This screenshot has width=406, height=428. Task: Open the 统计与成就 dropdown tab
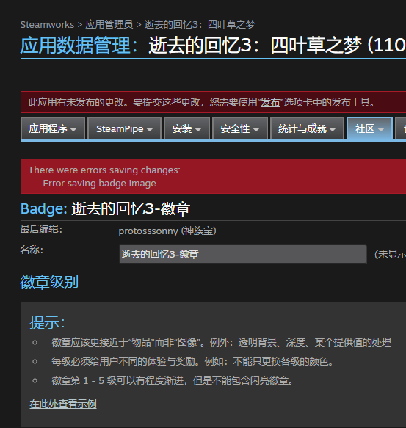coord(307,128)
